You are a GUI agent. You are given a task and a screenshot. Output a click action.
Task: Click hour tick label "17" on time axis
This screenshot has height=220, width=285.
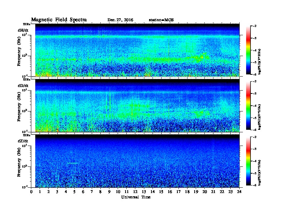tap(178, 192)
